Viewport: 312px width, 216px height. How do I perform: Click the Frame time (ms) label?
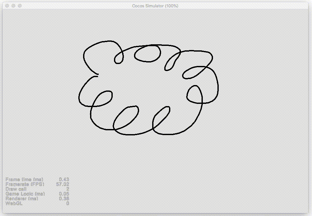(24, 179)
